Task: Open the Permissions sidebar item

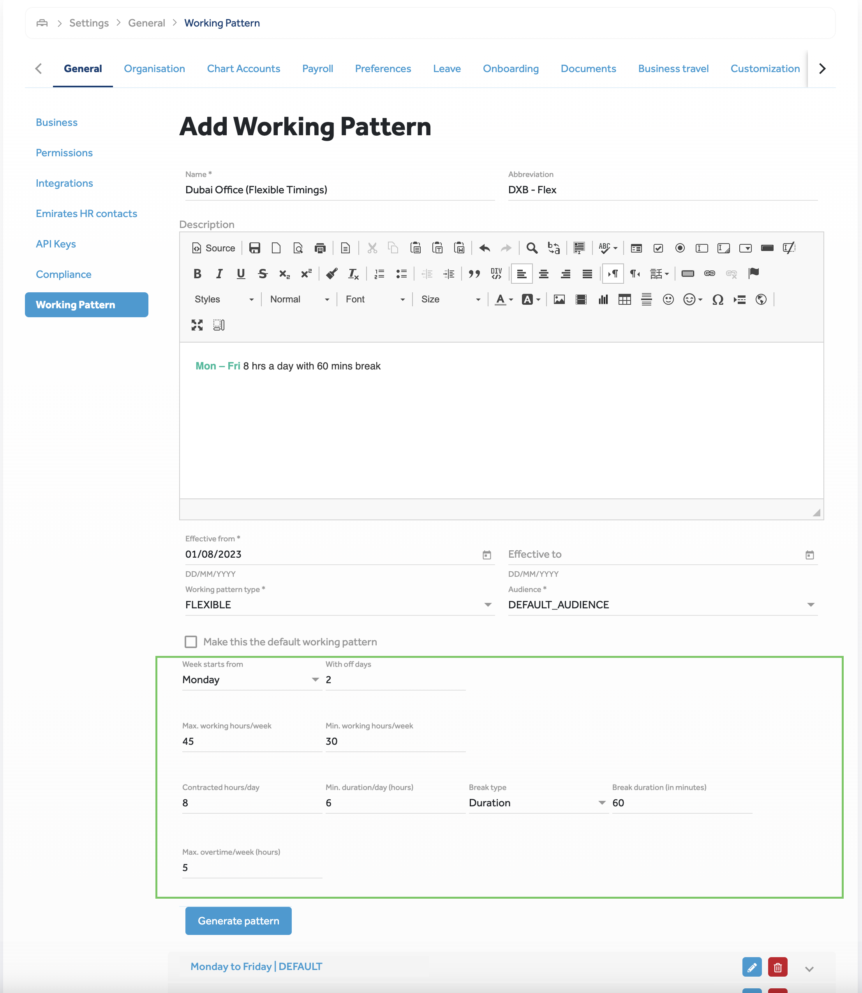Action: [64, 153]
